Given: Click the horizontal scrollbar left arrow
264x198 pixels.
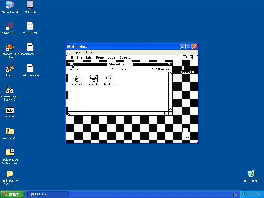Looking at the screenshot, I should click(70, 113).
